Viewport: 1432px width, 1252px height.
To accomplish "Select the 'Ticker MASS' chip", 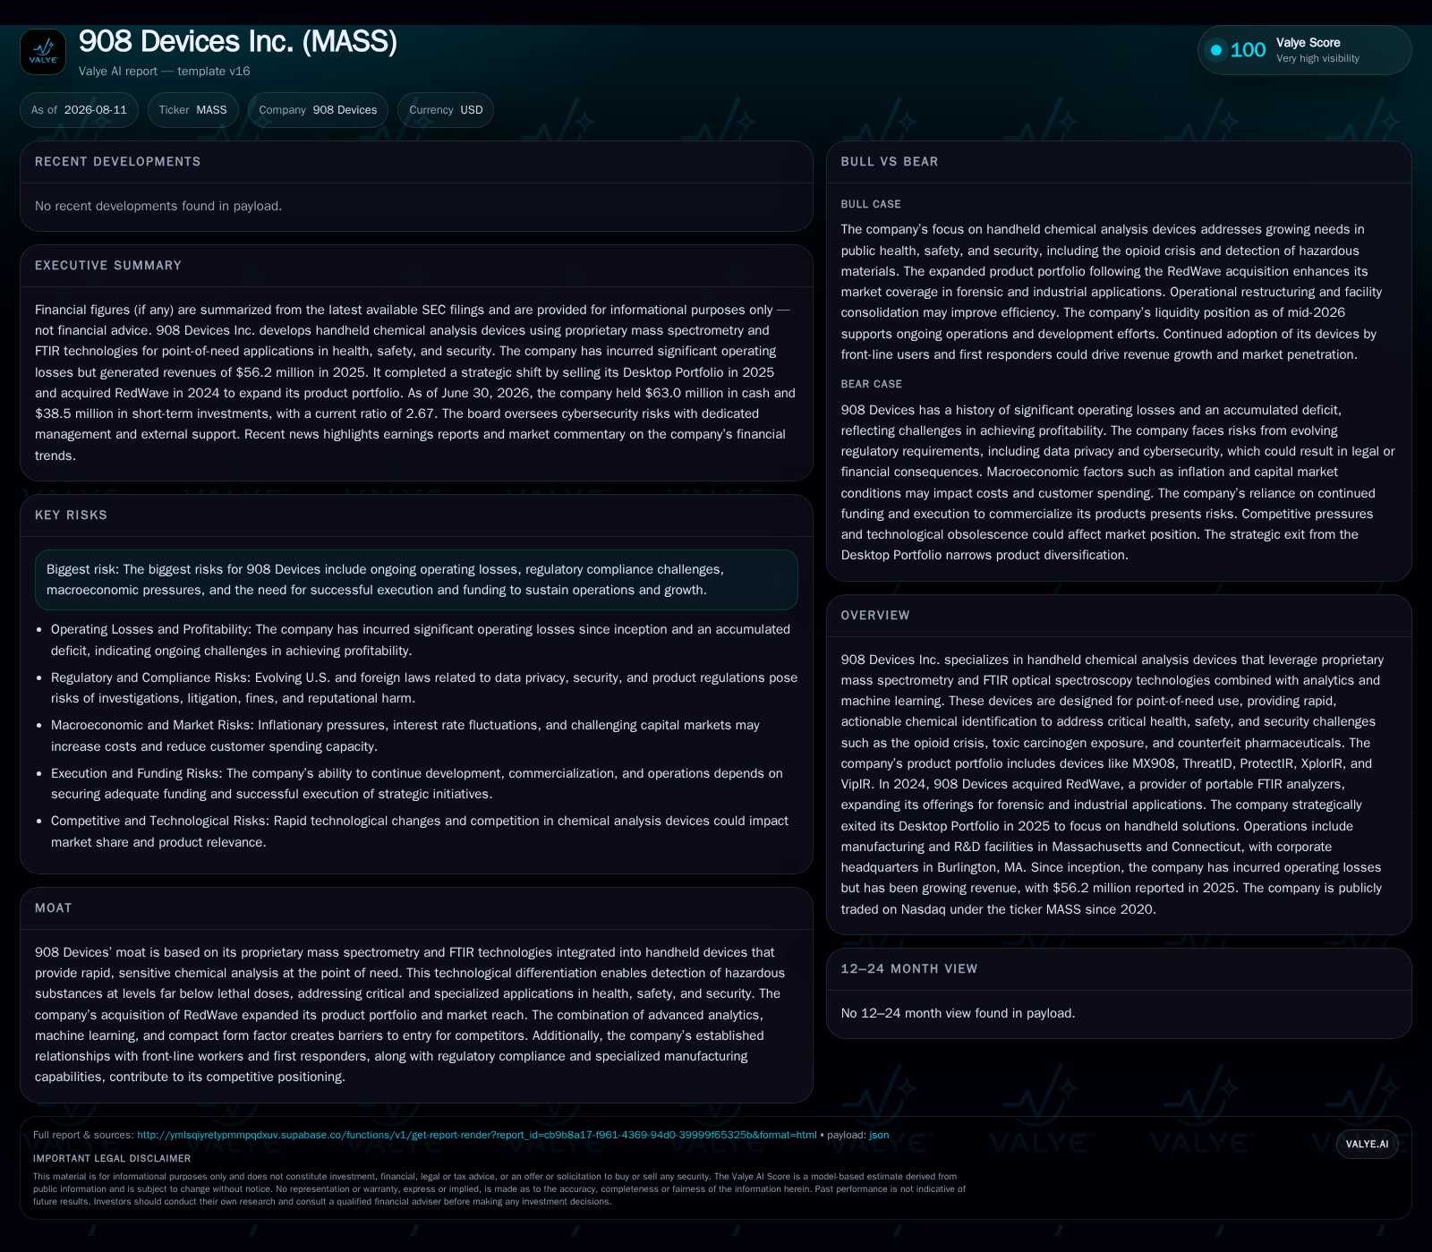I will (x=193, y=110).
